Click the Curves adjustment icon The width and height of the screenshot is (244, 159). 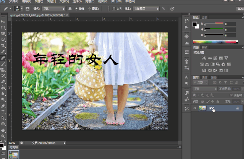[215, 58]
